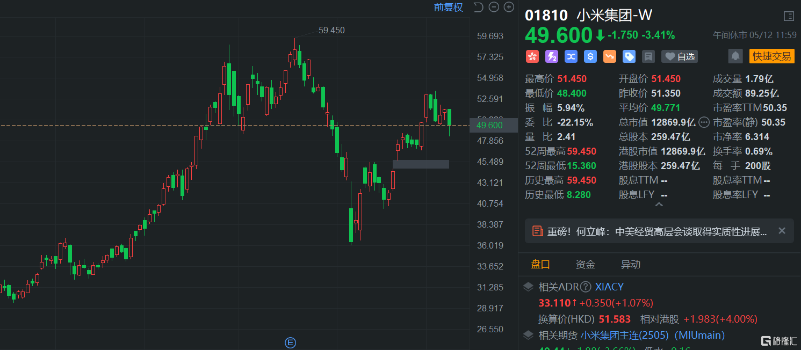Zoom in the chart with plus icon
Image resolution: width=801 pixels, height=350 pixels.
[509, 7]
